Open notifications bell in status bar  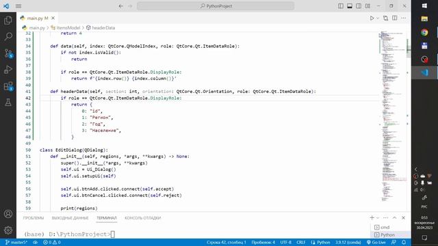pyautogui.click(x=404, y=243)
